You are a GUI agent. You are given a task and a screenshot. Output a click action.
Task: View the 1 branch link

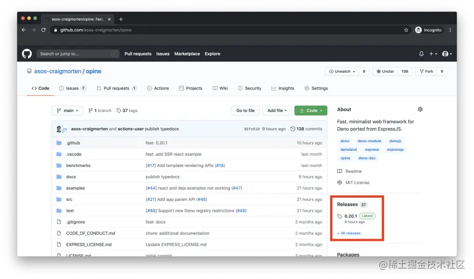[x=100, y=110]
